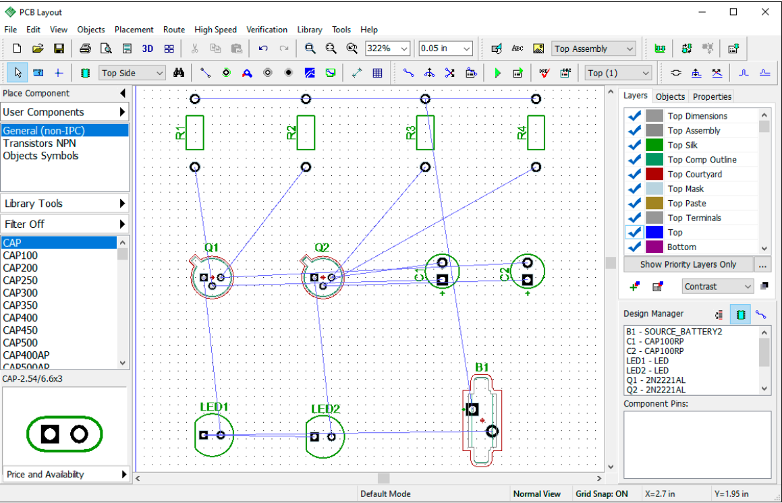Open the 3D preview mode
Image resolution: width=782 pixels, height=503 pixels.
(x=148, y=48)
